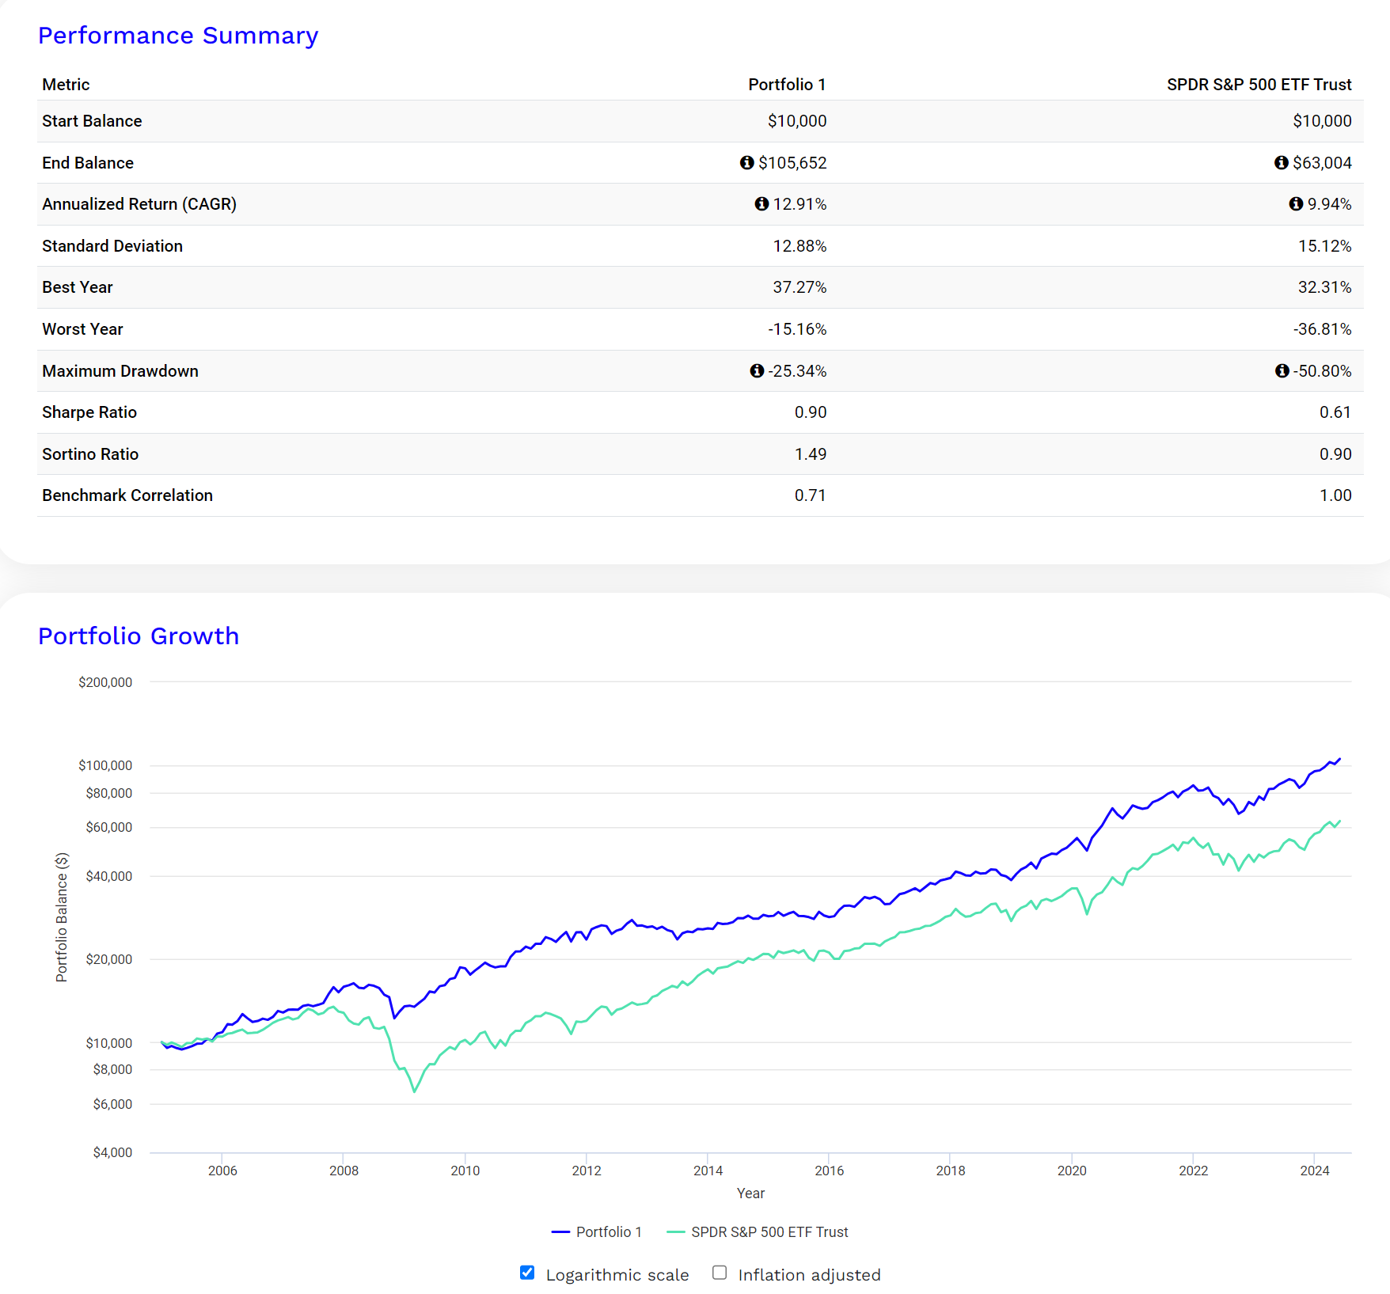Open info icon next to 9.94% CAGR
This screenshot has height=1294, width=1390.
pyautogui.click(x=1296, y=204)
